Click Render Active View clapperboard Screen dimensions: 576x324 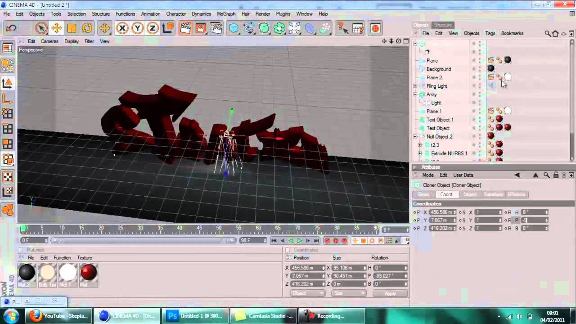185,28
